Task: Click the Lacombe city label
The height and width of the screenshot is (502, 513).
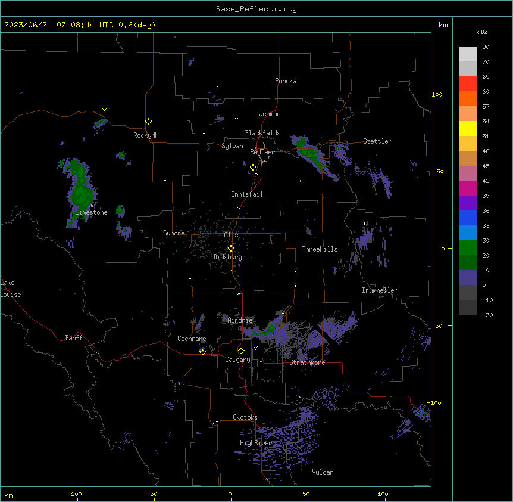Action: click(268, 114)
